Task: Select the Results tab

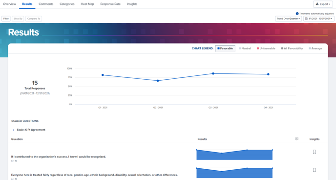Action: click(27, 4)
